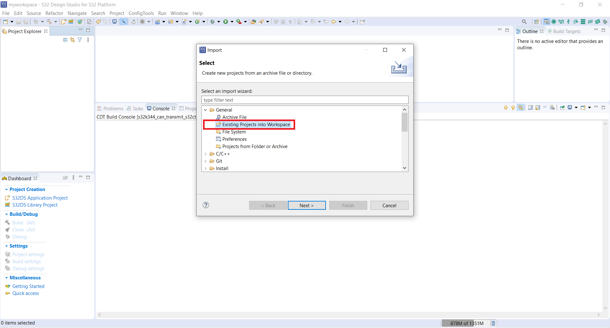Select the Pins ConfigTool icon

coord(561,22)
